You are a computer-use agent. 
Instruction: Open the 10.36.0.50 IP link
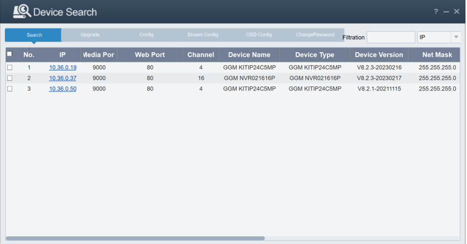point(63,89)
